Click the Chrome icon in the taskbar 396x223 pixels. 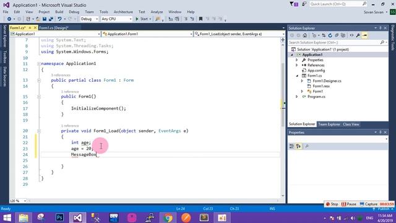pos(168,217)
